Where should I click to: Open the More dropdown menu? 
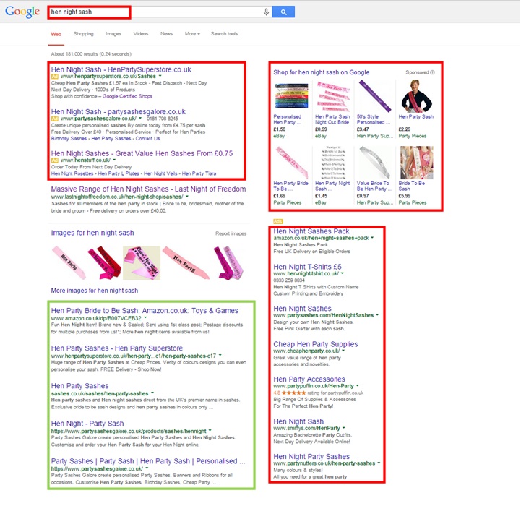point(192,33)
